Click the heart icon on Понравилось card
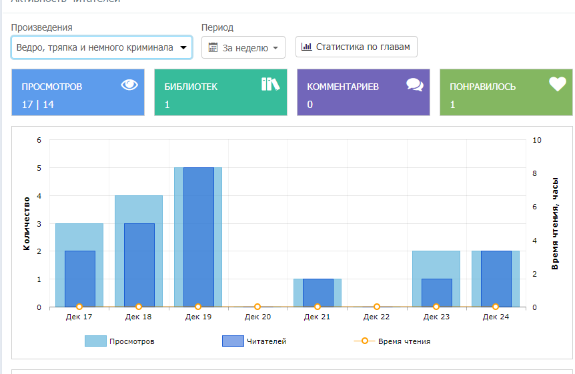Image resolution: width=575 pixels, height=374 pixels. click(557, 84)
